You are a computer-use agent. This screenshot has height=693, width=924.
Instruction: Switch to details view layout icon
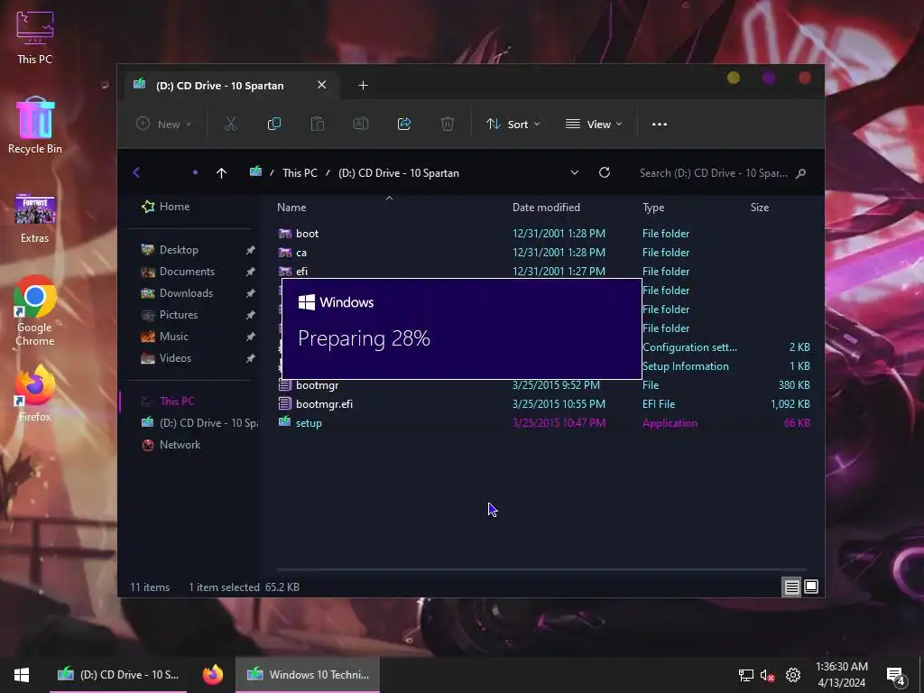click(x=791, y=587)
